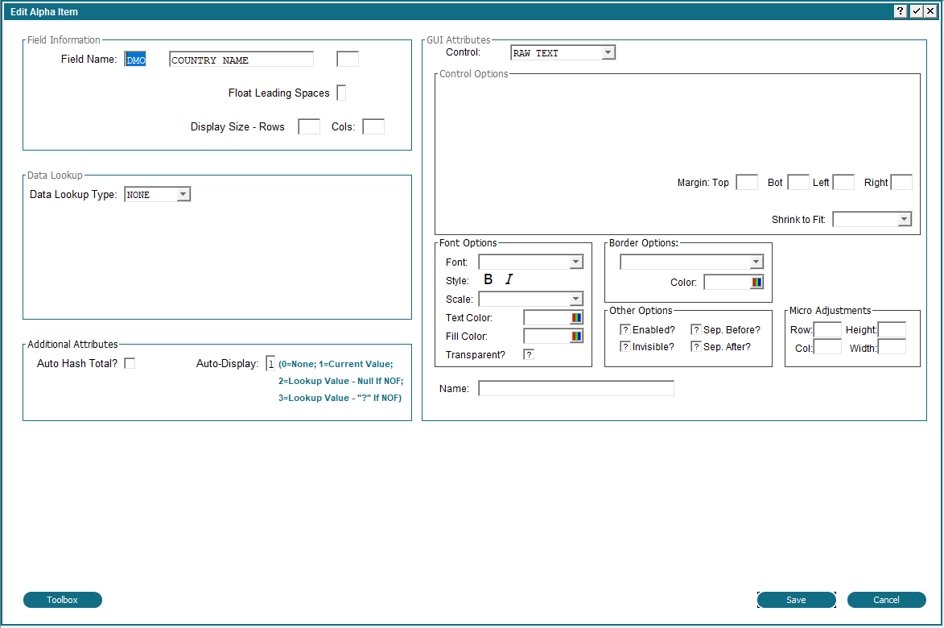This screenshot has height=628, width=944.
Task: Toggle the Sep. Before? checkbox
Action: click(x=696, y=329)
